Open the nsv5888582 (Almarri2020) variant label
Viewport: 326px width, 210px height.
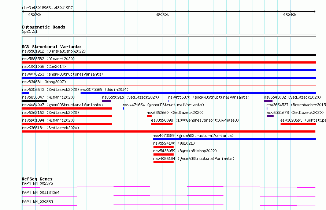click(48, 59)
